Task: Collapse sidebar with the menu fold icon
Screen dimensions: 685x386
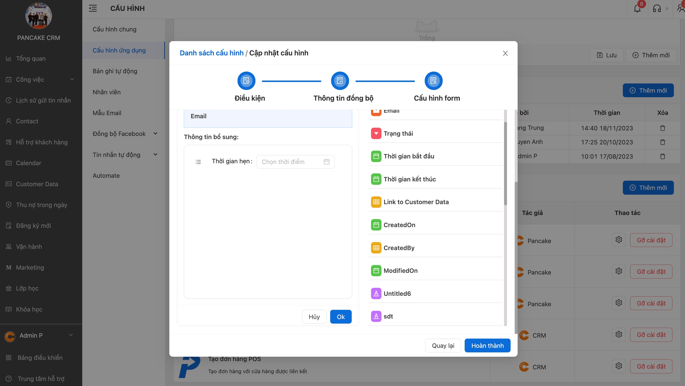Action: pyautogui.click(x=93, y=8)
